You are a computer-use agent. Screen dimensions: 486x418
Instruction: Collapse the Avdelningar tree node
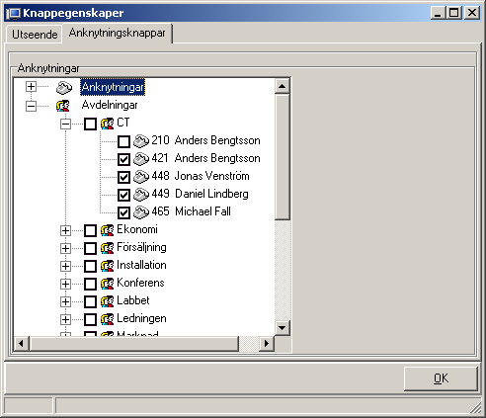click(31, 106)
